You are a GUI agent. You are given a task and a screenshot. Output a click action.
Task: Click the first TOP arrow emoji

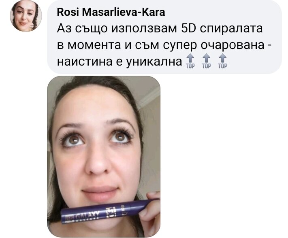point(190,61)
